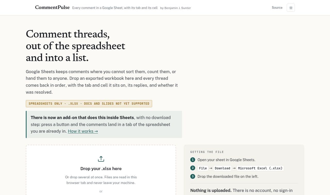Screen dimensions: 330x195
Task: Click the bold add-on announcement text
Action: click(x=82, y=118)
